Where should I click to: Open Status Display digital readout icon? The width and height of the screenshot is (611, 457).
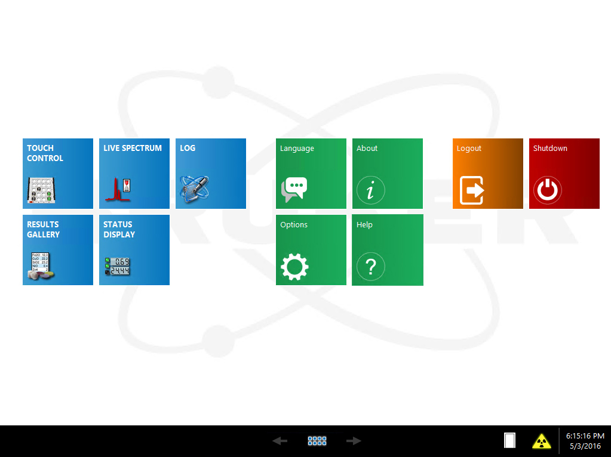(x=118, y=266)
